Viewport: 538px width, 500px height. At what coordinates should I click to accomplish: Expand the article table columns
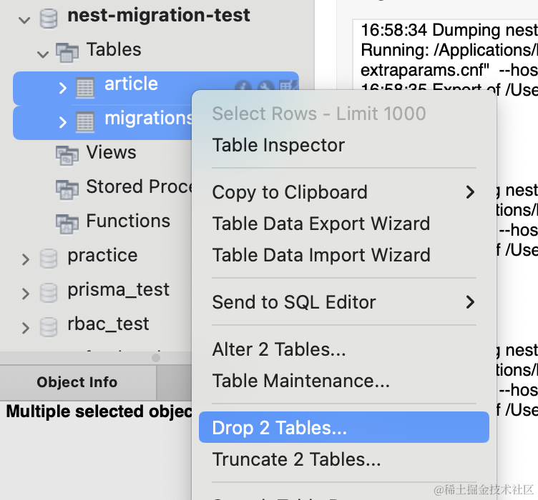63,87
